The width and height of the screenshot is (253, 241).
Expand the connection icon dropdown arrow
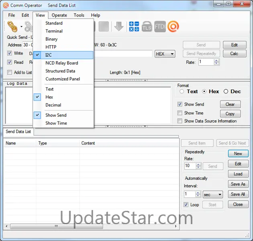point(21,27)
